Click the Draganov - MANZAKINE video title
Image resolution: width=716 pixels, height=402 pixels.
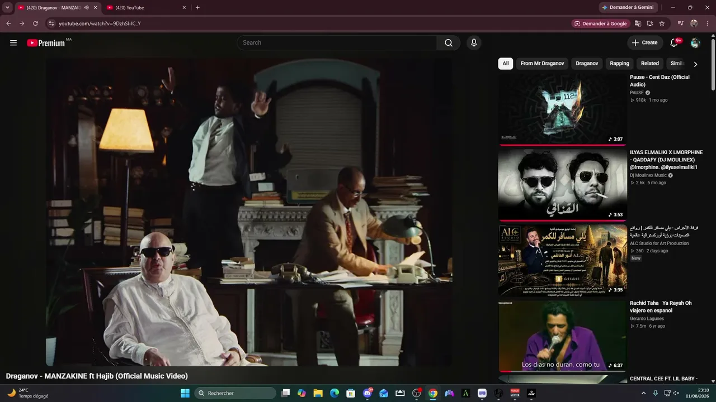tap(97, 376)
